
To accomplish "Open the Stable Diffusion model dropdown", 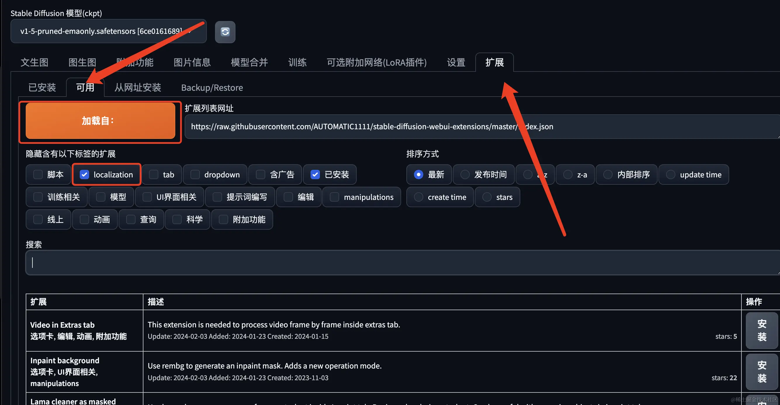I will [108, 31].
